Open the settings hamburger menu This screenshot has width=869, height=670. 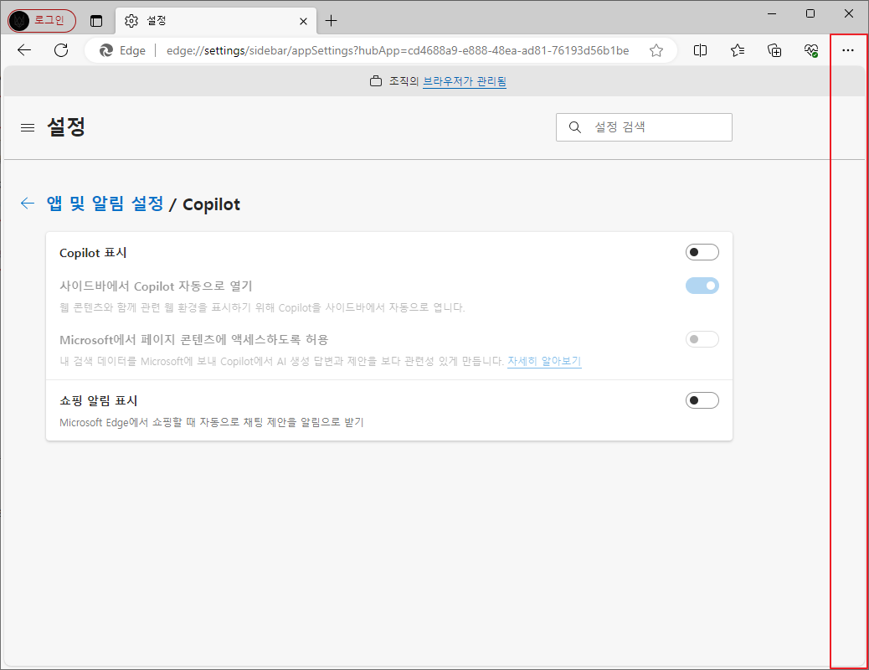(28, 127)
